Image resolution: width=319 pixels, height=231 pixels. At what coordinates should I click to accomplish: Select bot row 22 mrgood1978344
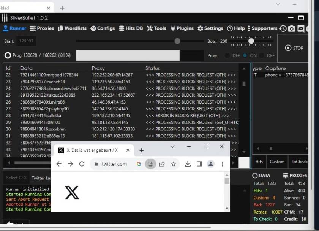pos(121,75)
